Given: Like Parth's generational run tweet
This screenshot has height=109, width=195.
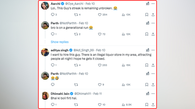Looking at the screenshot, I should pos(100,34).
